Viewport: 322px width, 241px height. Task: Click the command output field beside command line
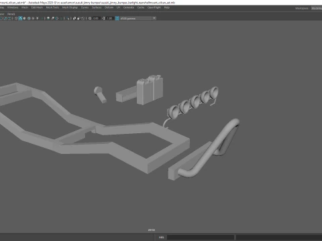point(279,237)
